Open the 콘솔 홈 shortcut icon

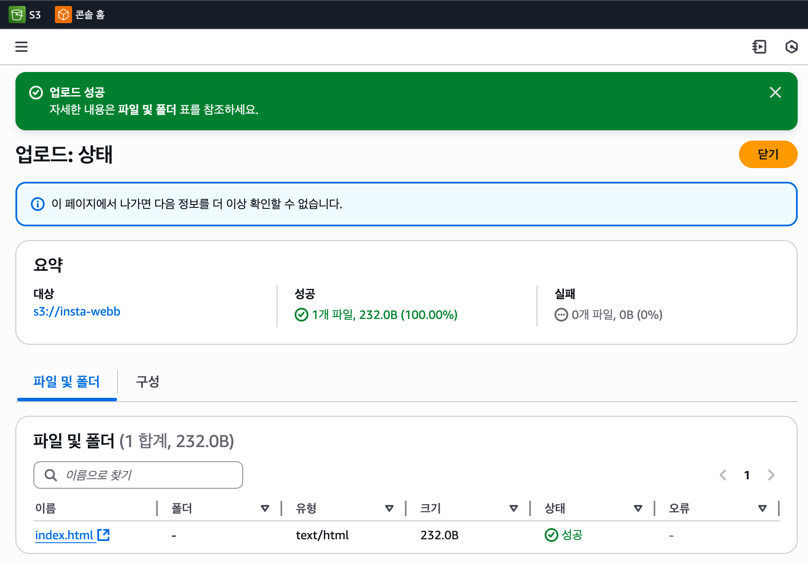click(63, 15)
